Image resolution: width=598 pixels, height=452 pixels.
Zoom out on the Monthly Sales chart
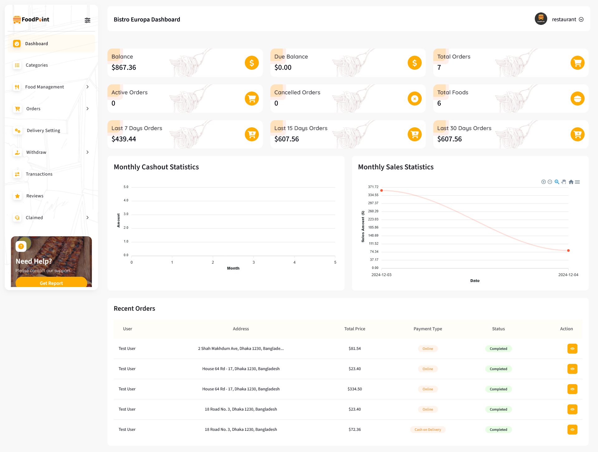(x=550, y=182)
